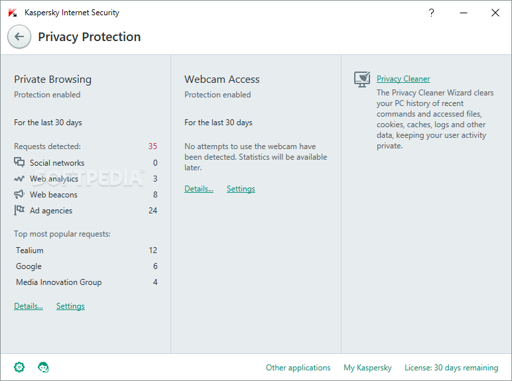
Task: Click the Google count 6
Action: coord(155,266)
